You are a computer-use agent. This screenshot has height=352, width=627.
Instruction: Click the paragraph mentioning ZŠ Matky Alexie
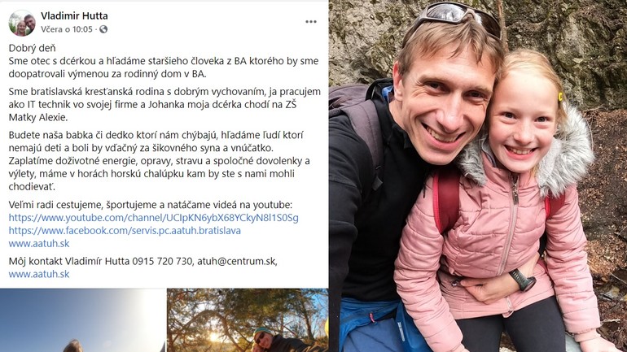click(164, 105)
